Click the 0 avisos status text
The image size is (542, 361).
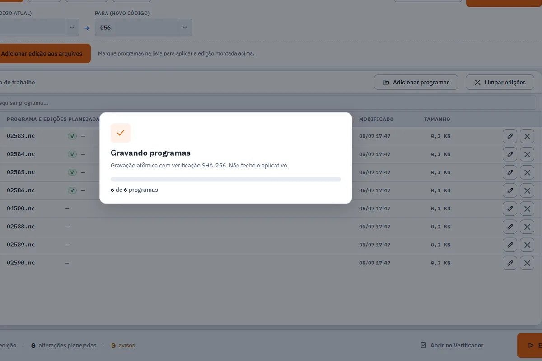tap(123, 345)
